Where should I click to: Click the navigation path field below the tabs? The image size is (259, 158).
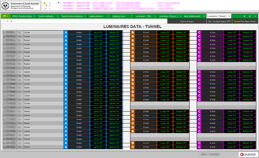tap(91, 21)
